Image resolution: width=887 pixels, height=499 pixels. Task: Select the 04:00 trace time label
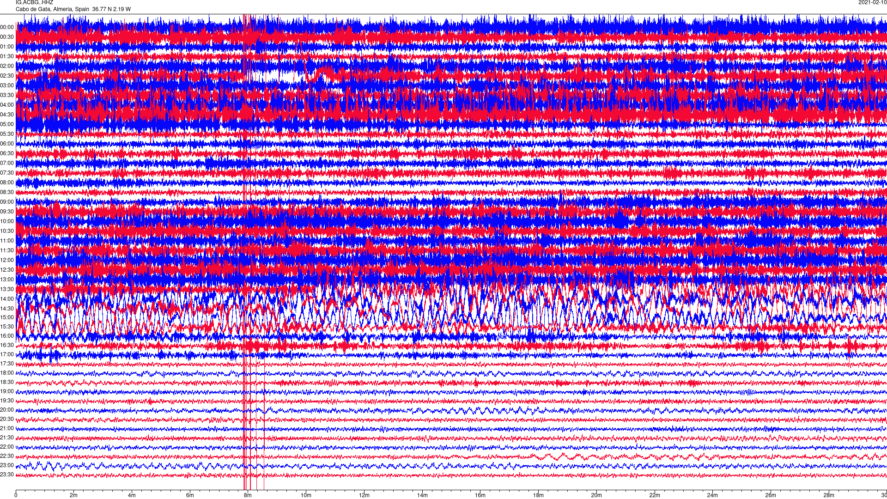(7, 105)
